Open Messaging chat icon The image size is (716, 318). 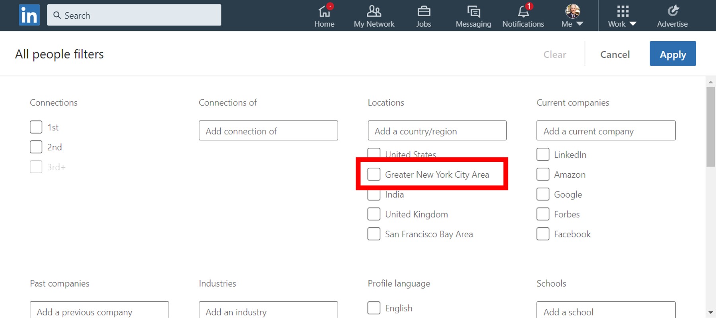473,12
